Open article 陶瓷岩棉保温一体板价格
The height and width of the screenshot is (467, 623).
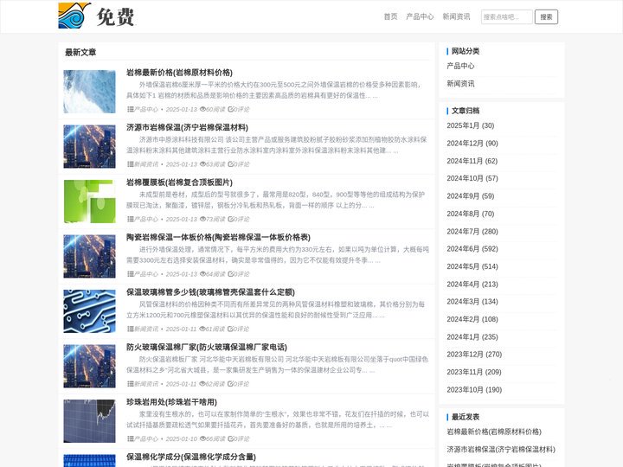[218, 237]
